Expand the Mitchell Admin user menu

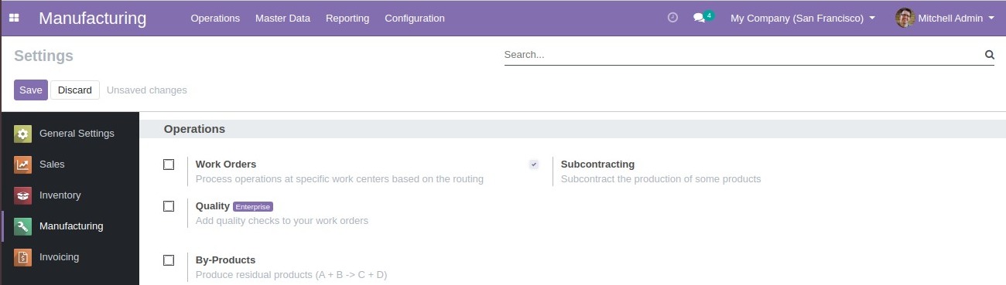tap(945, 18)
